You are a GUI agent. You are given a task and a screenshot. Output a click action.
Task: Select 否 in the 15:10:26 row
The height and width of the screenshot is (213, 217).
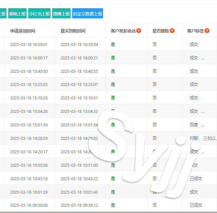coord(155,98)
